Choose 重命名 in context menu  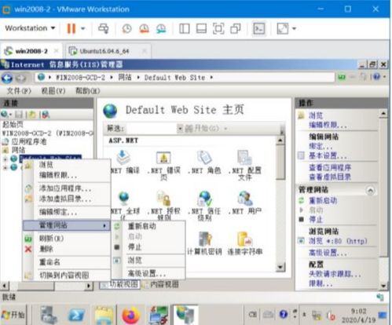pyautogui.click(x=66, y=262)
